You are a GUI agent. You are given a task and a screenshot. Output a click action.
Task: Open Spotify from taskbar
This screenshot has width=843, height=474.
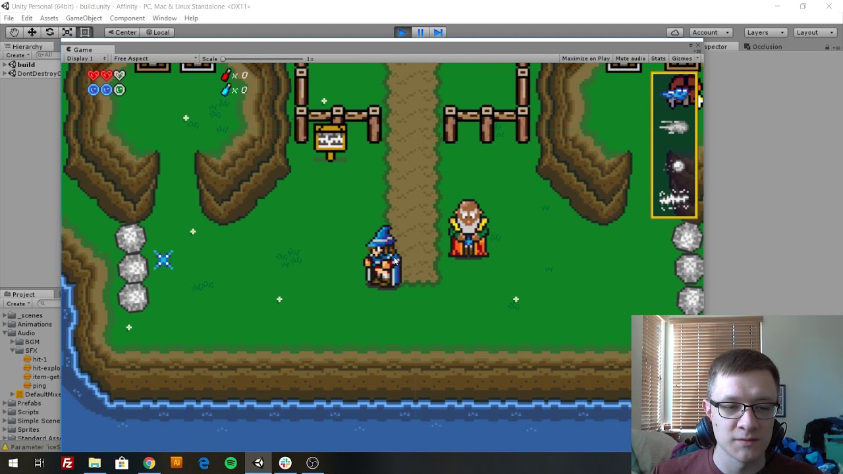coord(231,463)
